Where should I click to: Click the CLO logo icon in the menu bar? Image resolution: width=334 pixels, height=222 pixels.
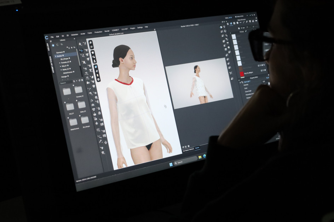pyautogui.click(x=47, y=37)
